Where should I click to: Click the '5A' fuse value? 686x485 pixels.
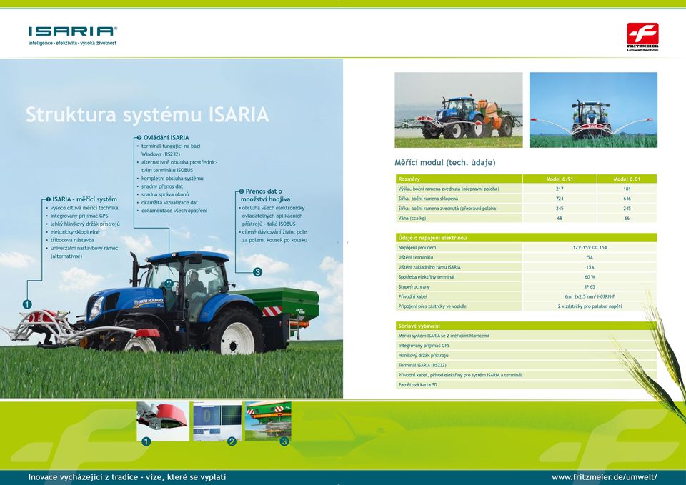click(x=590, y=258)
